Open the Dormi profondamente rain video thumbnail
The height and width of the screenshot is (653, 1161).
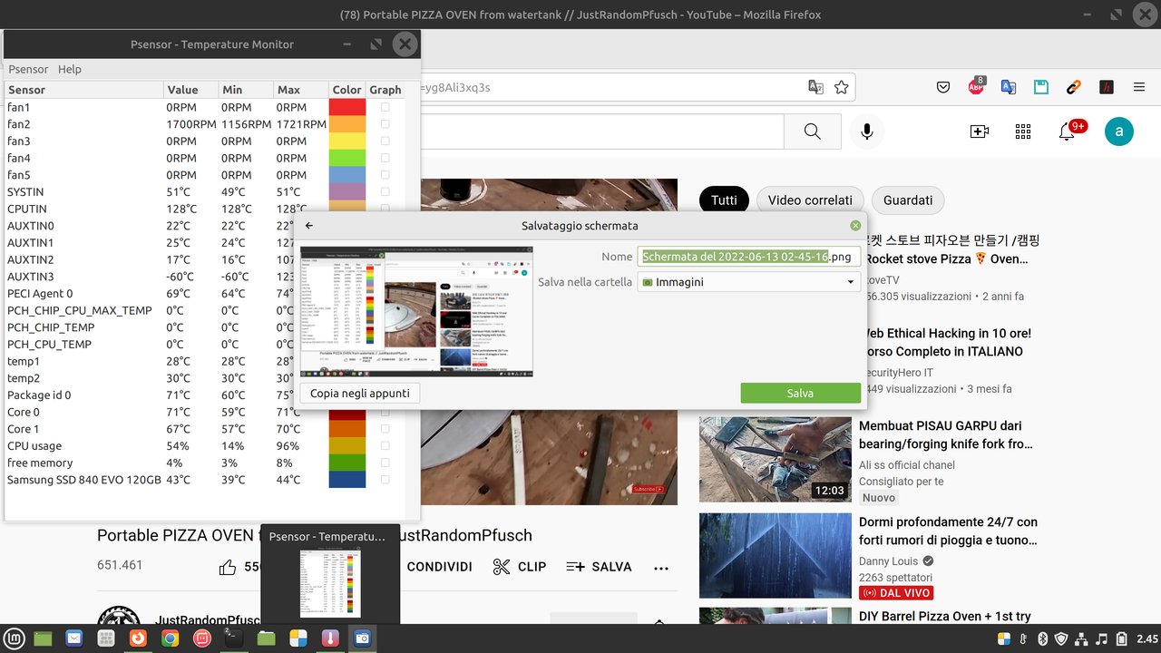(x=776, y=556)
